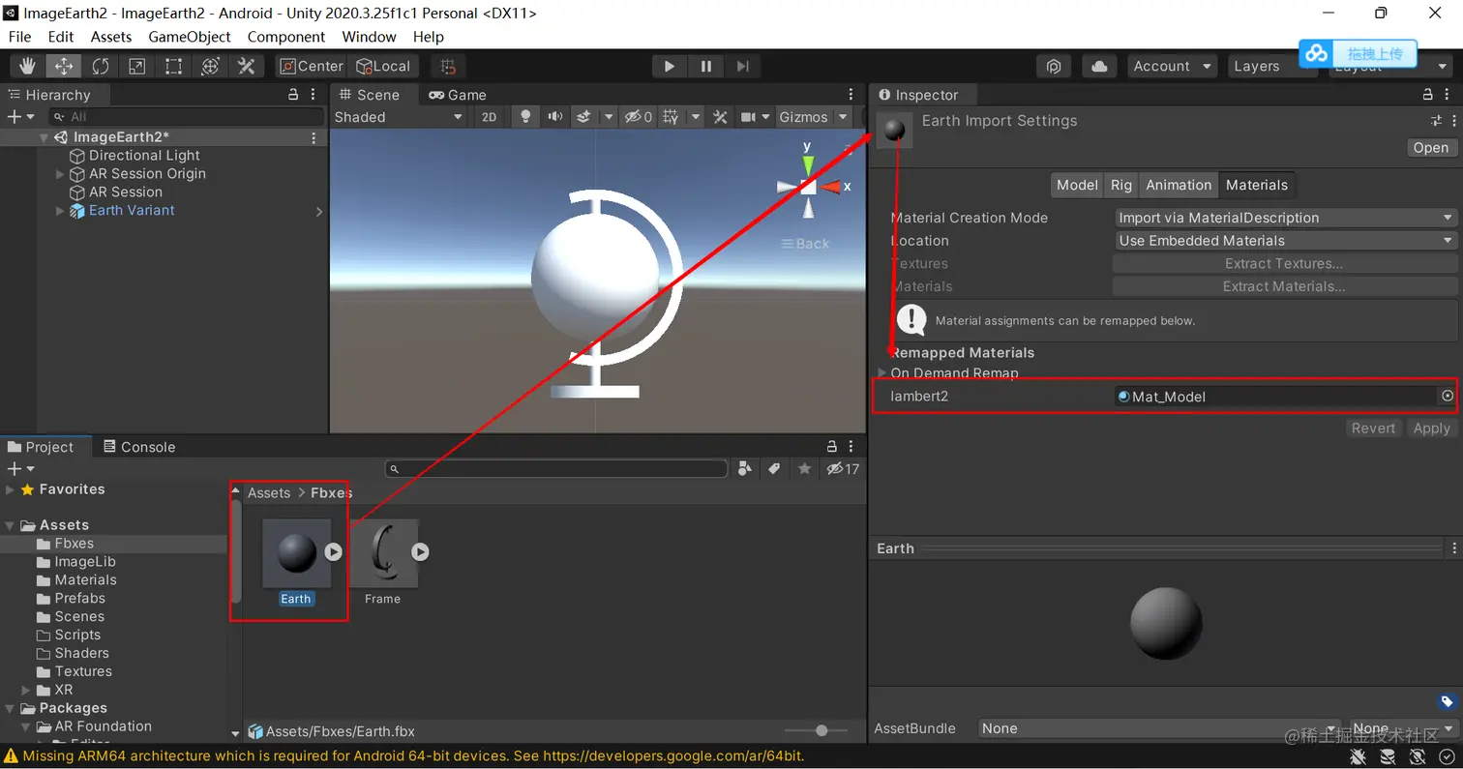Lock the Hierarchy panel

293,95
